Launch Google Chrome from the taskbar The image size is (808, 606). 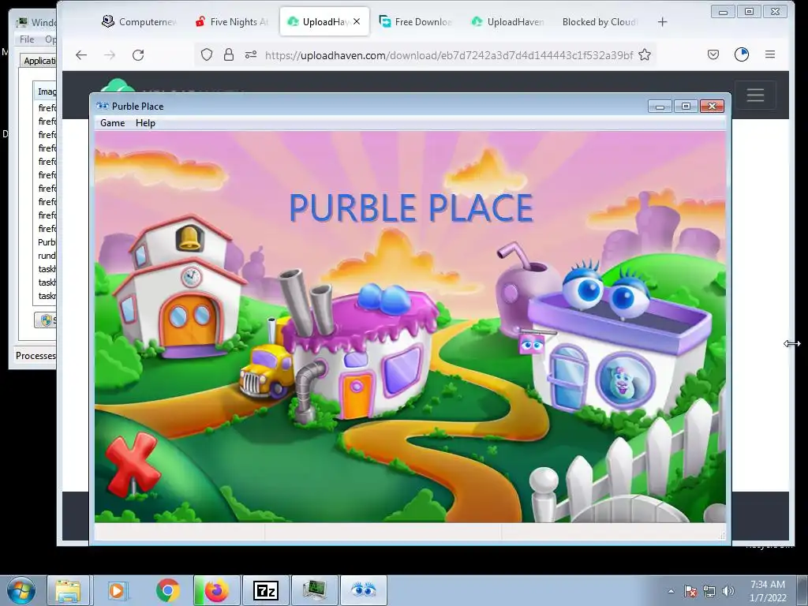pyautogui.click(x=167, y=590)
